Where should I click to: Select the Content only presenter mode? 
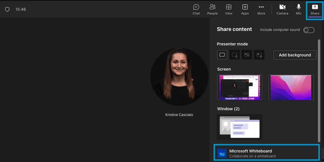point(222,55)
